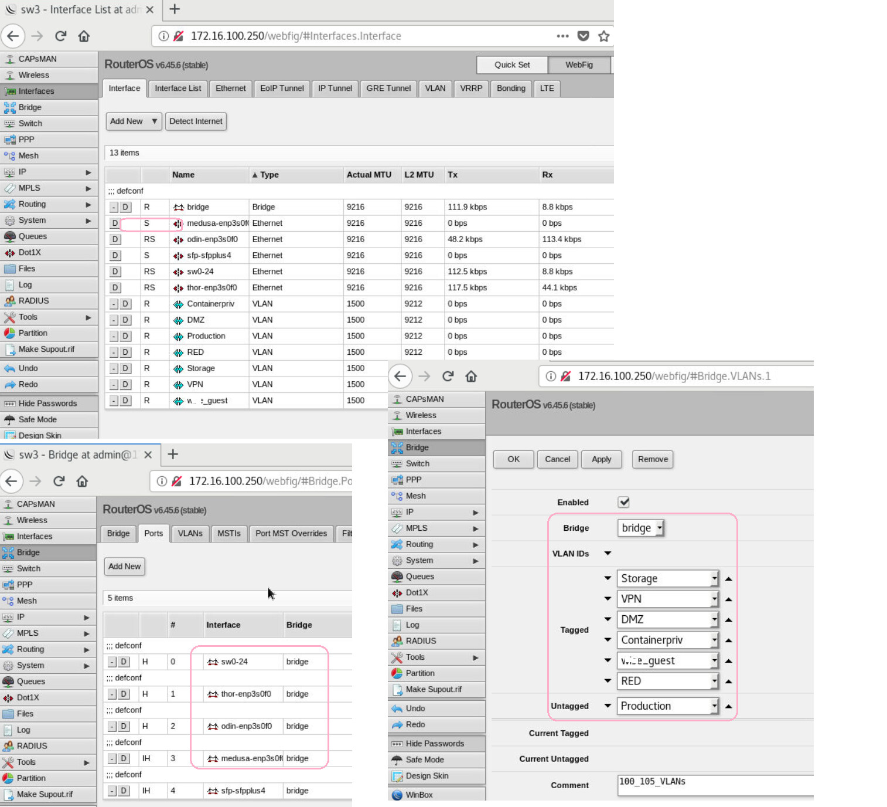Sort interface list by Type column header
Screen dimensions: 887x807
tap(296, 175)
